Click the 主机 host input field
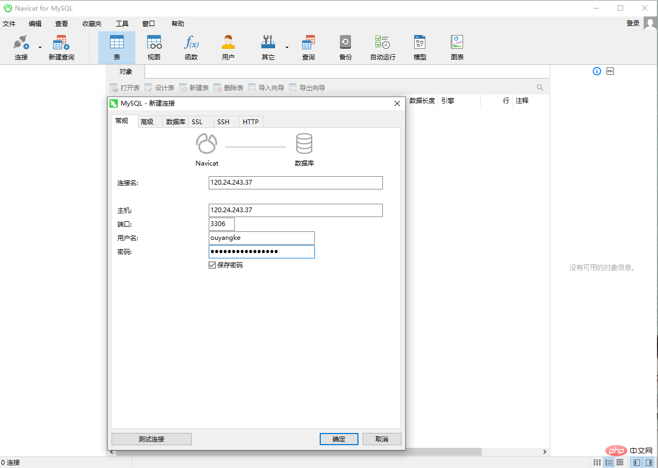Image resolution: width=658 pixels, height=468 pixels. (x=296, y=210)
